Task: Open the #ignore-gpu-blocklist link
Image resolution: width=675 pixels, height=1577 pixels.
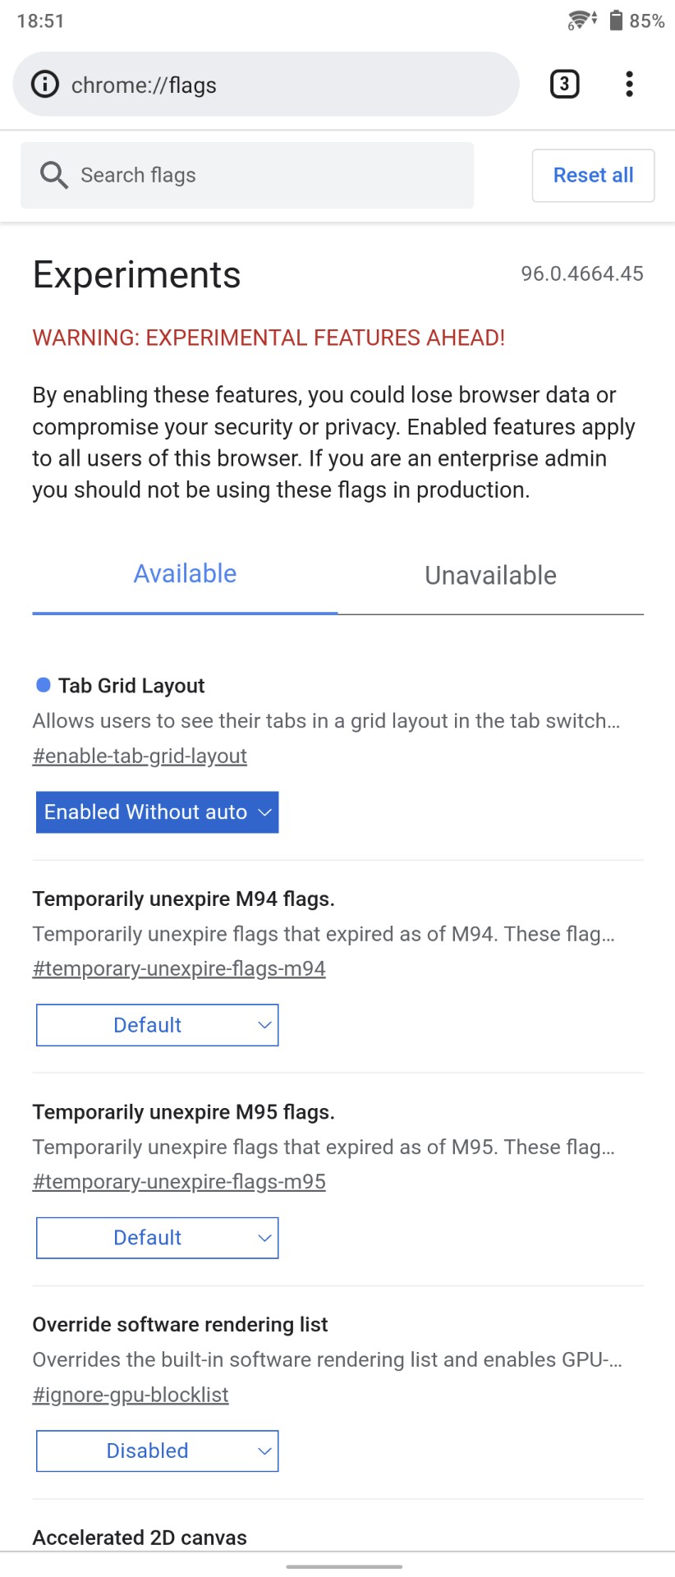Action: [x=131, y=1395]
